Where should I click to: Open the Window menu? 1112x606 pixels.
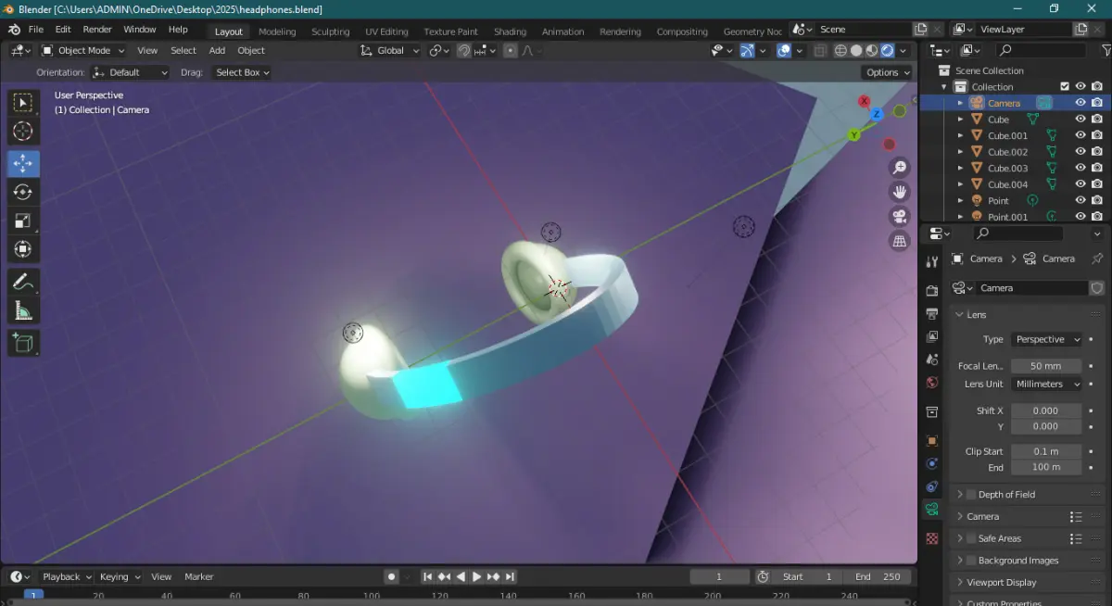[140, 30]
